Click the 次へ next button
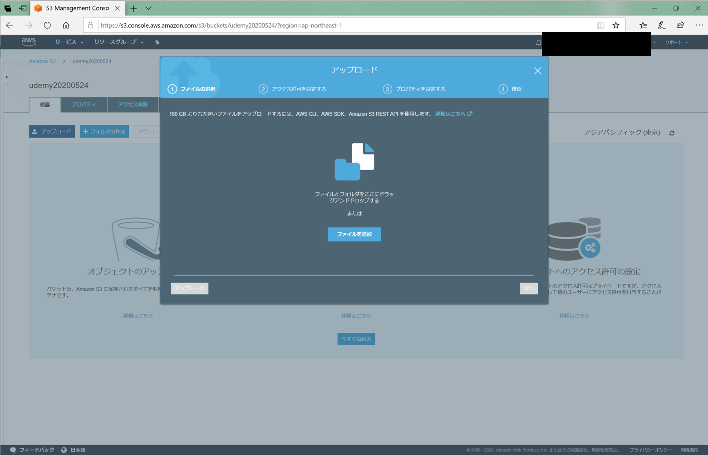 [x=529, y=289]
